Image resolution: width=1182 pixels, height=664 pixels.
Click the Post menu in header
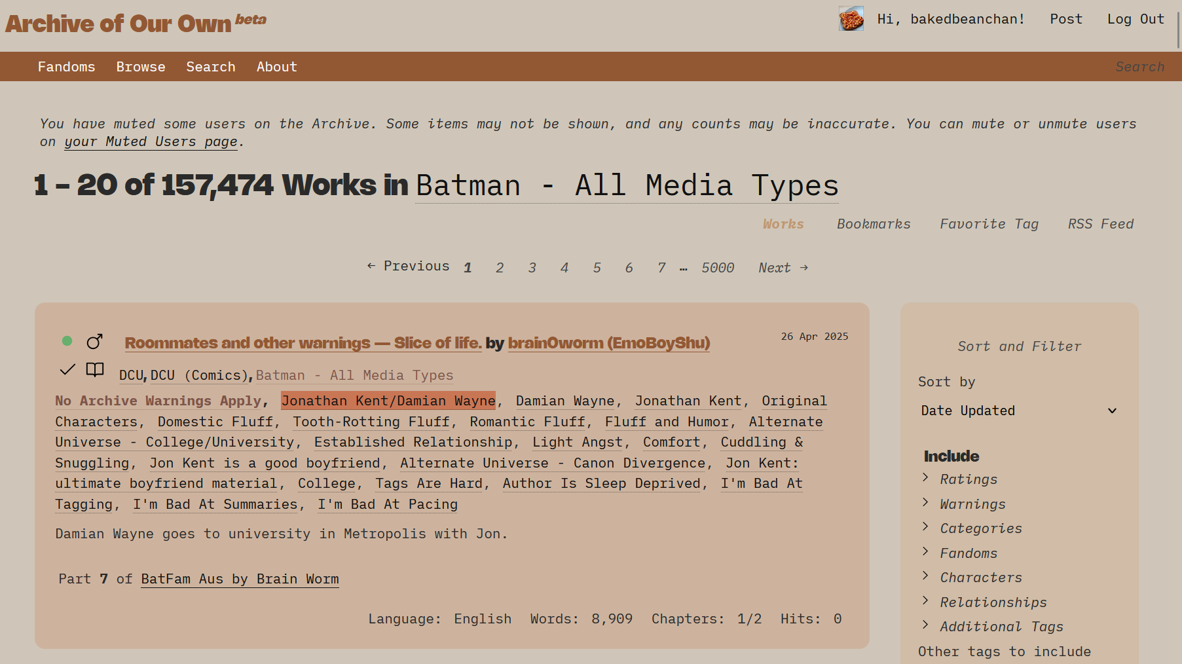point(1066,19)
